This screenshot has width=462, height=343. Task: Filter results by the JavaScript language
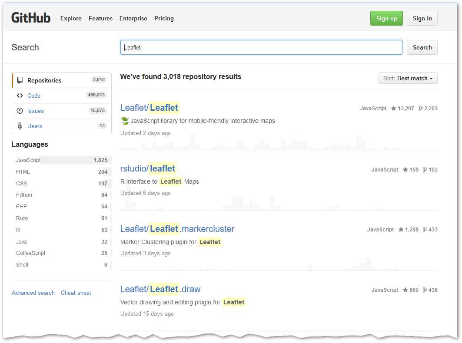coord(28,160)
